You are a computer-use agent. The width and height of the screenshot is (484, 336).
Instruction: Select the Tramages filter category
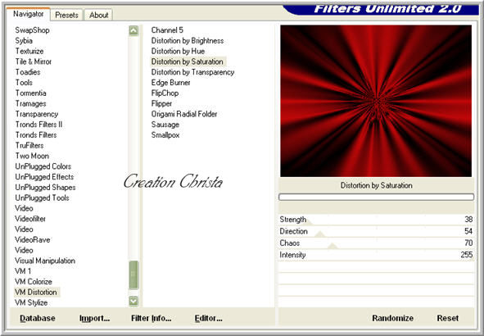point(30,104)
